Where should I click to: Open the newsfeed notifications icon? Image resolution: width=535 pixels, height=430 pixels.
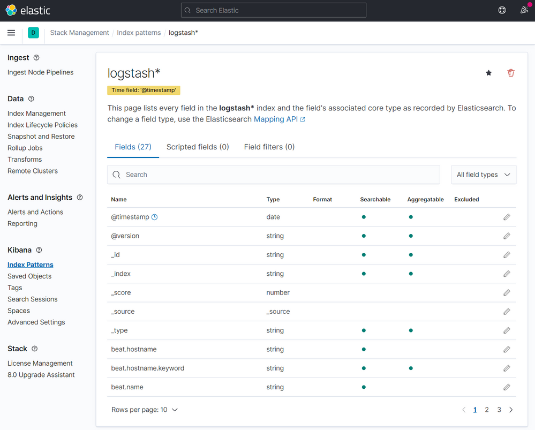pos(524,10)
